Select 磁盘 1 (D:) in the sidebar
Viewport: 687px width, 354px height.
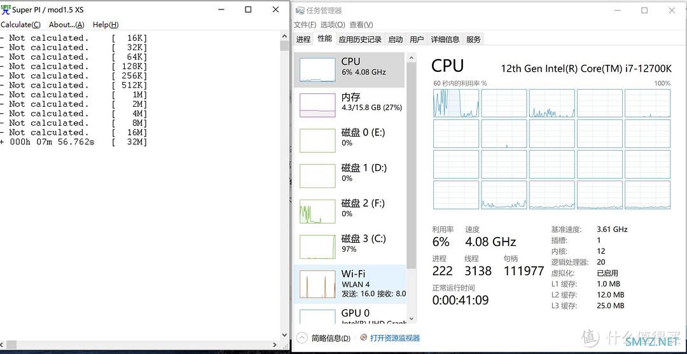click(x=349, y=176)
